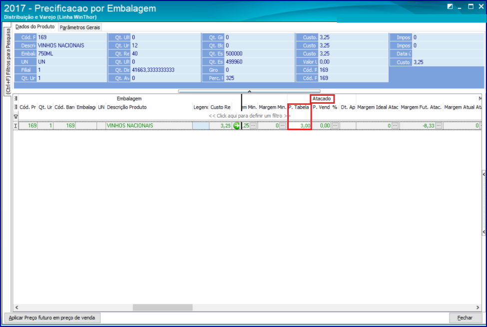Image resolution: width=487 pixels, height=327 pixels.
Task: Click the Cód. Bar column header
Action: pos(64,107)
